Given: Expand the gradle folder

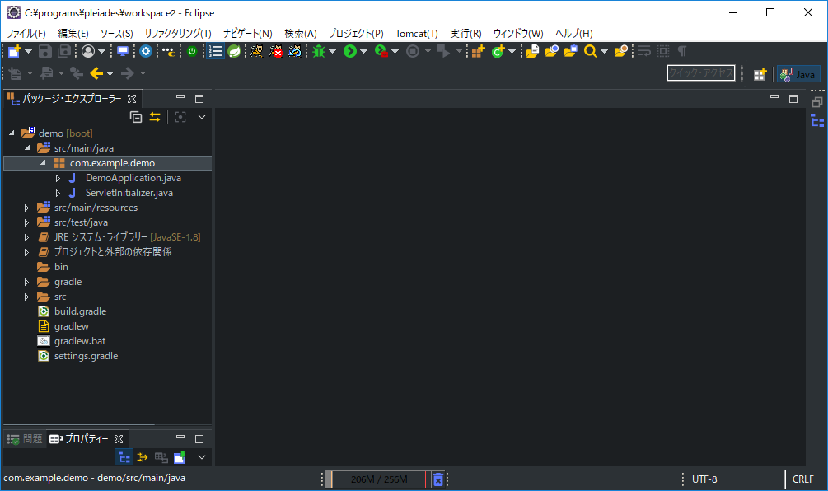Looking at the screenshot, I should coord(26,282).
